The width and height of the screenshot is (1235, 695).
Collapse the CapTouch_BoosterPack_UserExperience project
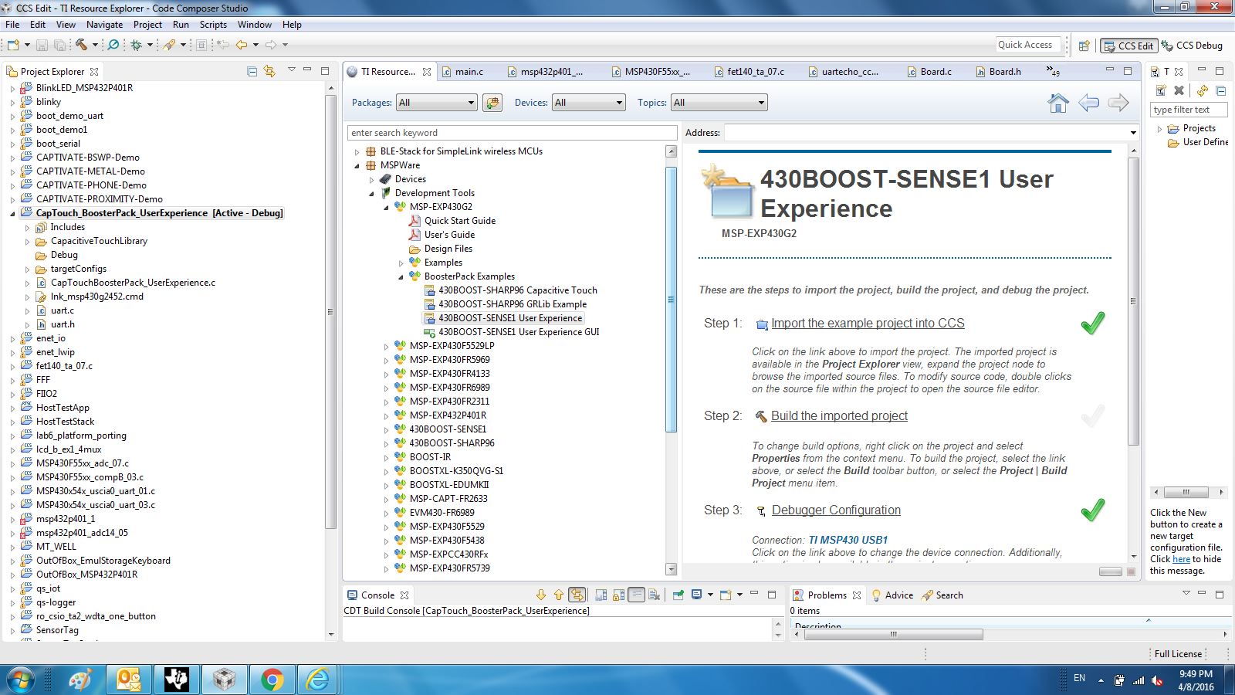tap(12, 213)
